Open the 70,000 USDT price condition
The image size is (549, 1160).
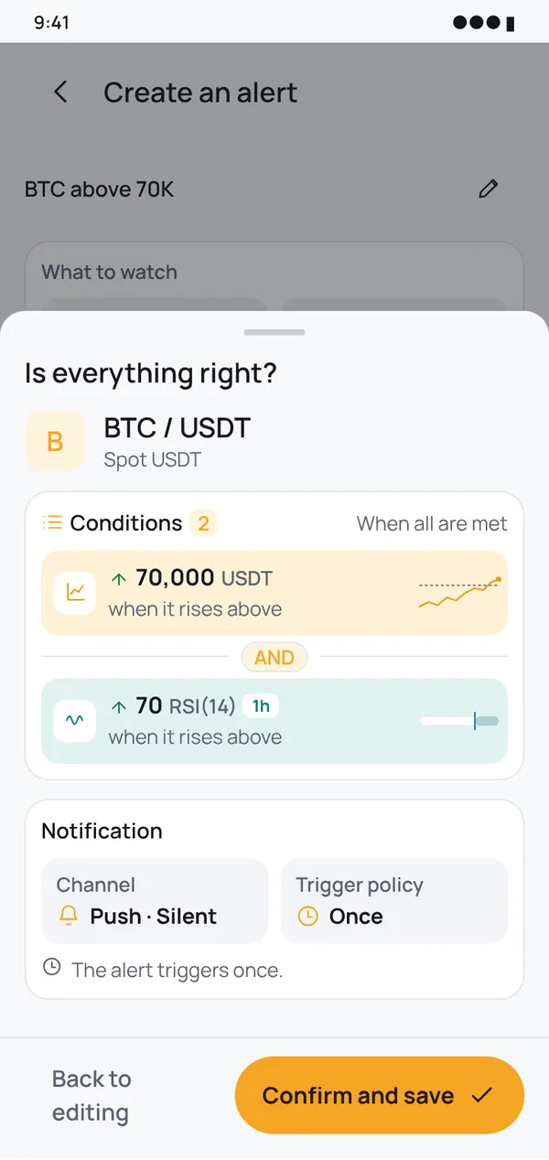[274, 593]
